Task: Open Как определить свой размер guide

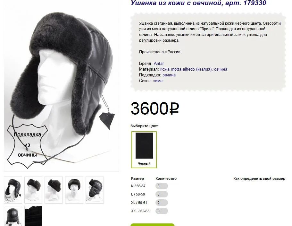Action: pyautogui.click(x=259, y=178)
